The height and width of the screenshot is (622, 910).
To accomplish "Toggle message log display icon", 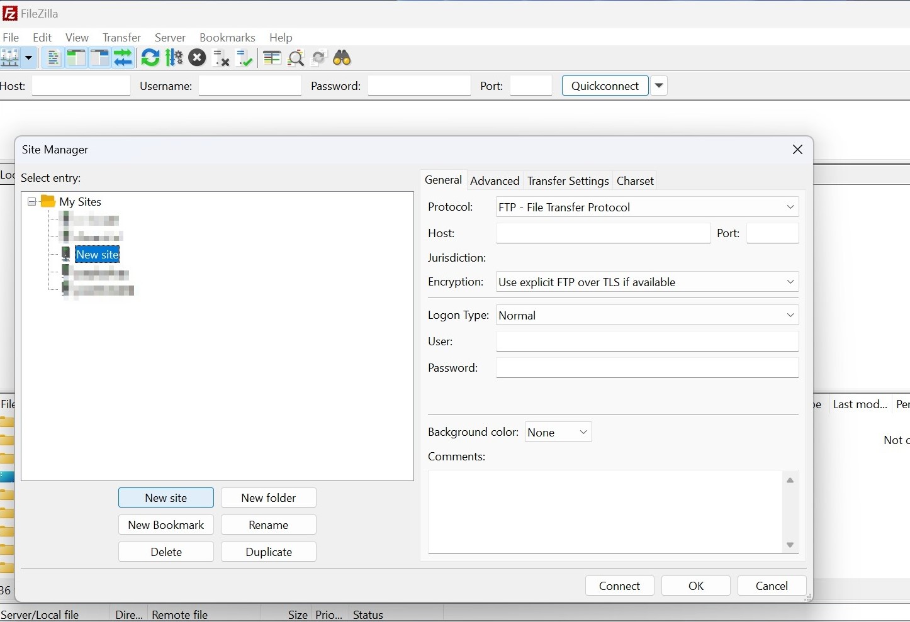I will coord(53,58).
